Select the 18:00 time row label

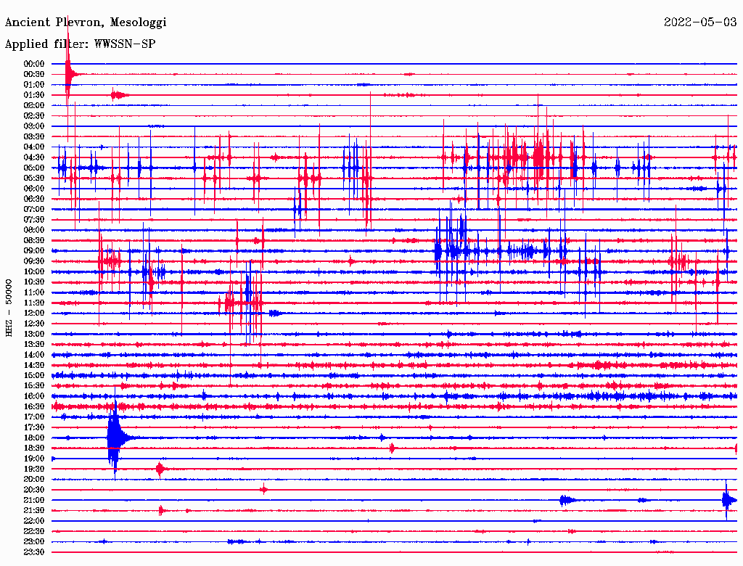34,438
